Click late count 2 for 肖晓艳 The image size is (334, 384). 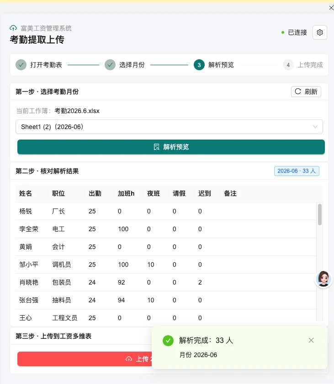pyautogui.click(x=200, y=282)
